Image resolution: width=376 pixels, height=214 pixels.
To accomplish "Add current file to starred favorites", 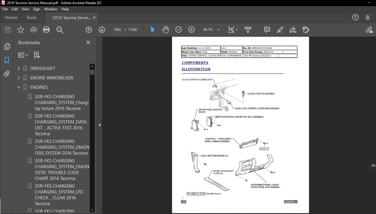I will coord(21,30).
